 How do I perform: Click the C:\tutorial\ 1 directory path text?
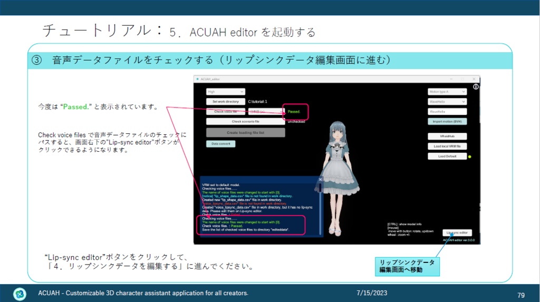pyautogui.click(x=257, y=102)
